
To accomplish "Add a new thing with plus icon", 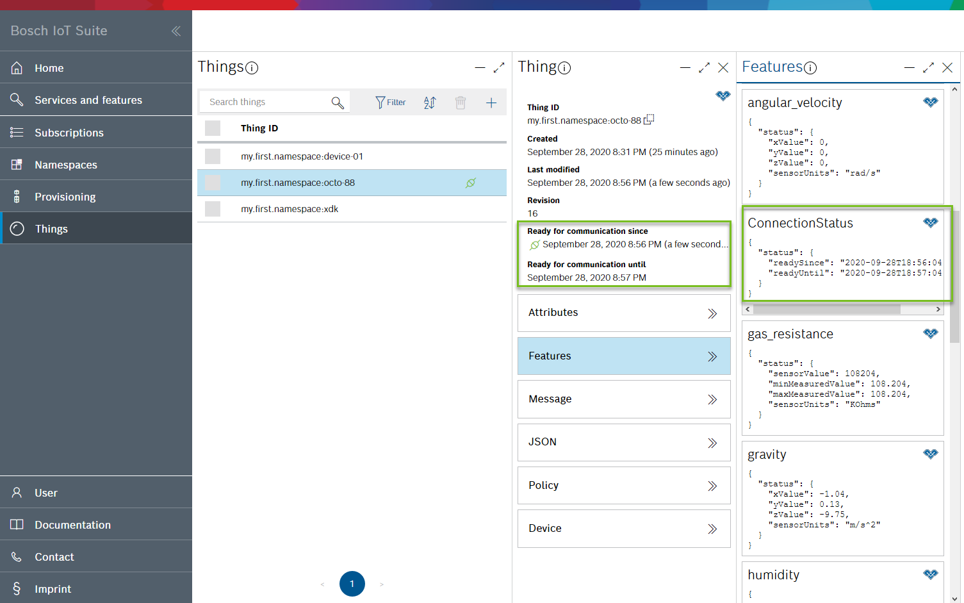I will coord(491,103).
